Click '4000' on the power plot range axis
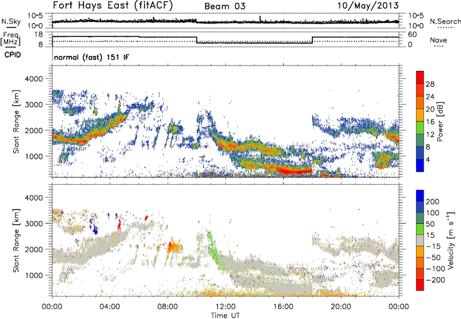The height and width of the screenshot is (319, 461). 34,79
